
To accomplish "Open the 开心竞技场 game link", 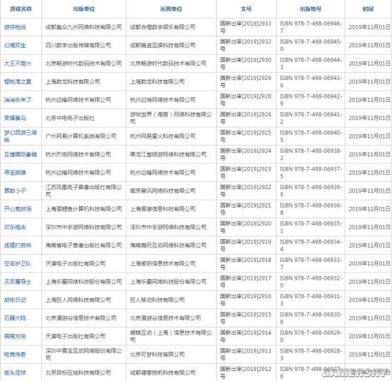I will tap(18, 209).
